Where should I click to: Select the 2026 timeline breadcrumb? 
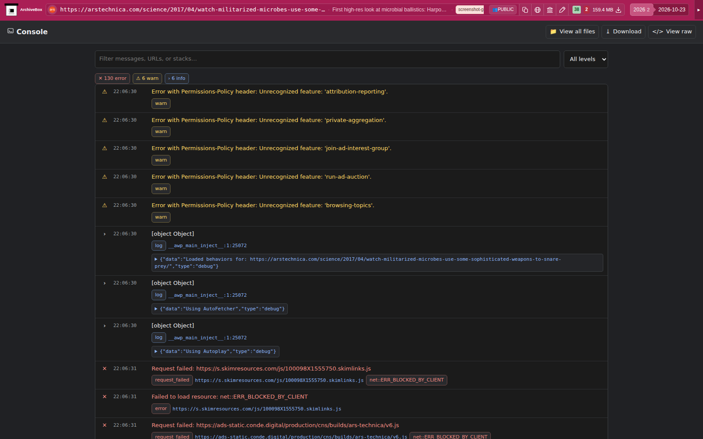(x=641, y=10)
